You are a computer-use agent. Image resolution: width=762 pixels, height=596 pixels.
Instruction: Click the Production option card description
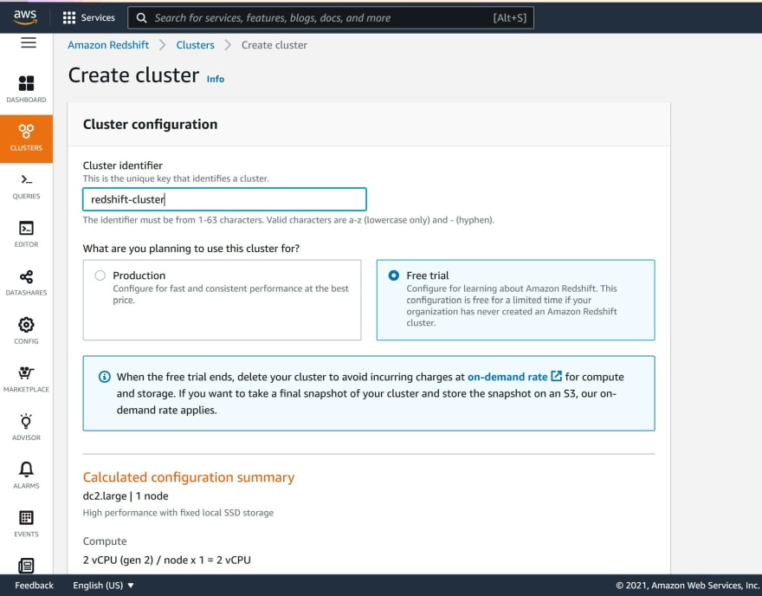(x=230, y=295)
